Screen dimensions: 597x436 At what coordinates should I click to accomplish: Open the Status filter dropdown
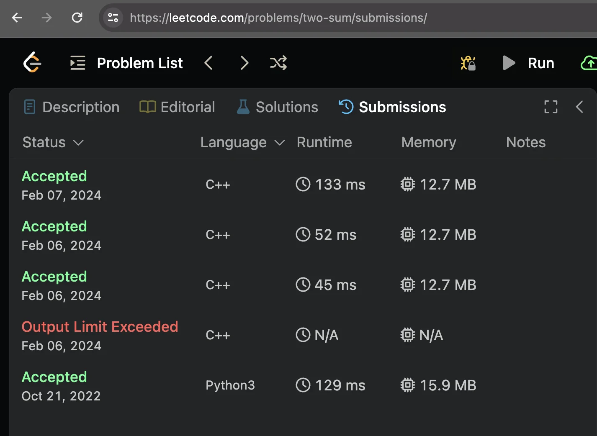pos(53,142)
